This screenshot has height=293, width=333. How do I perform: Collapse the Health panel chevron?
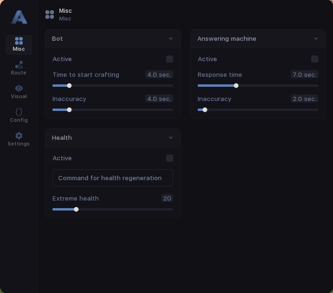click(171, 138)
